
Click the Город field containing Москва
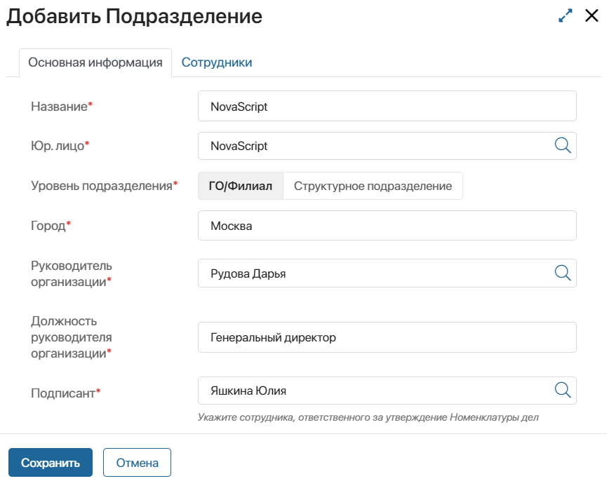click(x=386, y=226)
